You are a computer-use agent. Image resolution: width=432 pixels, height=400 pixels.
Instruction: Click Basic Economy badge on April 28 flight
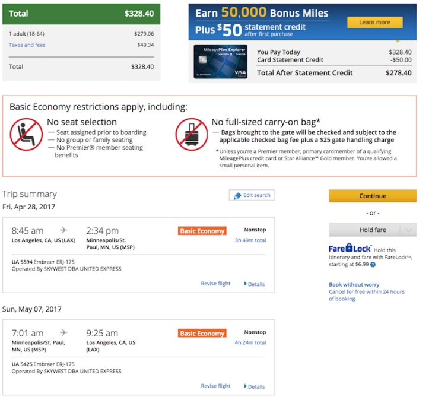click(x=202, y=231)
